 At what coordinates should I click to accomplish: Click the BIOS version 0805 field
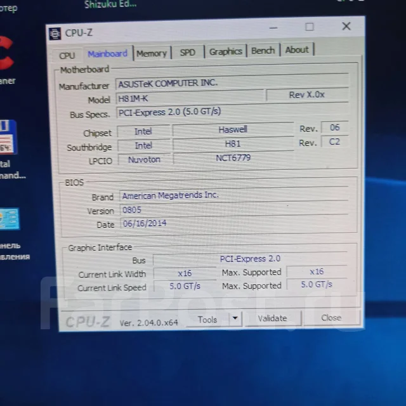click(234, 209)
